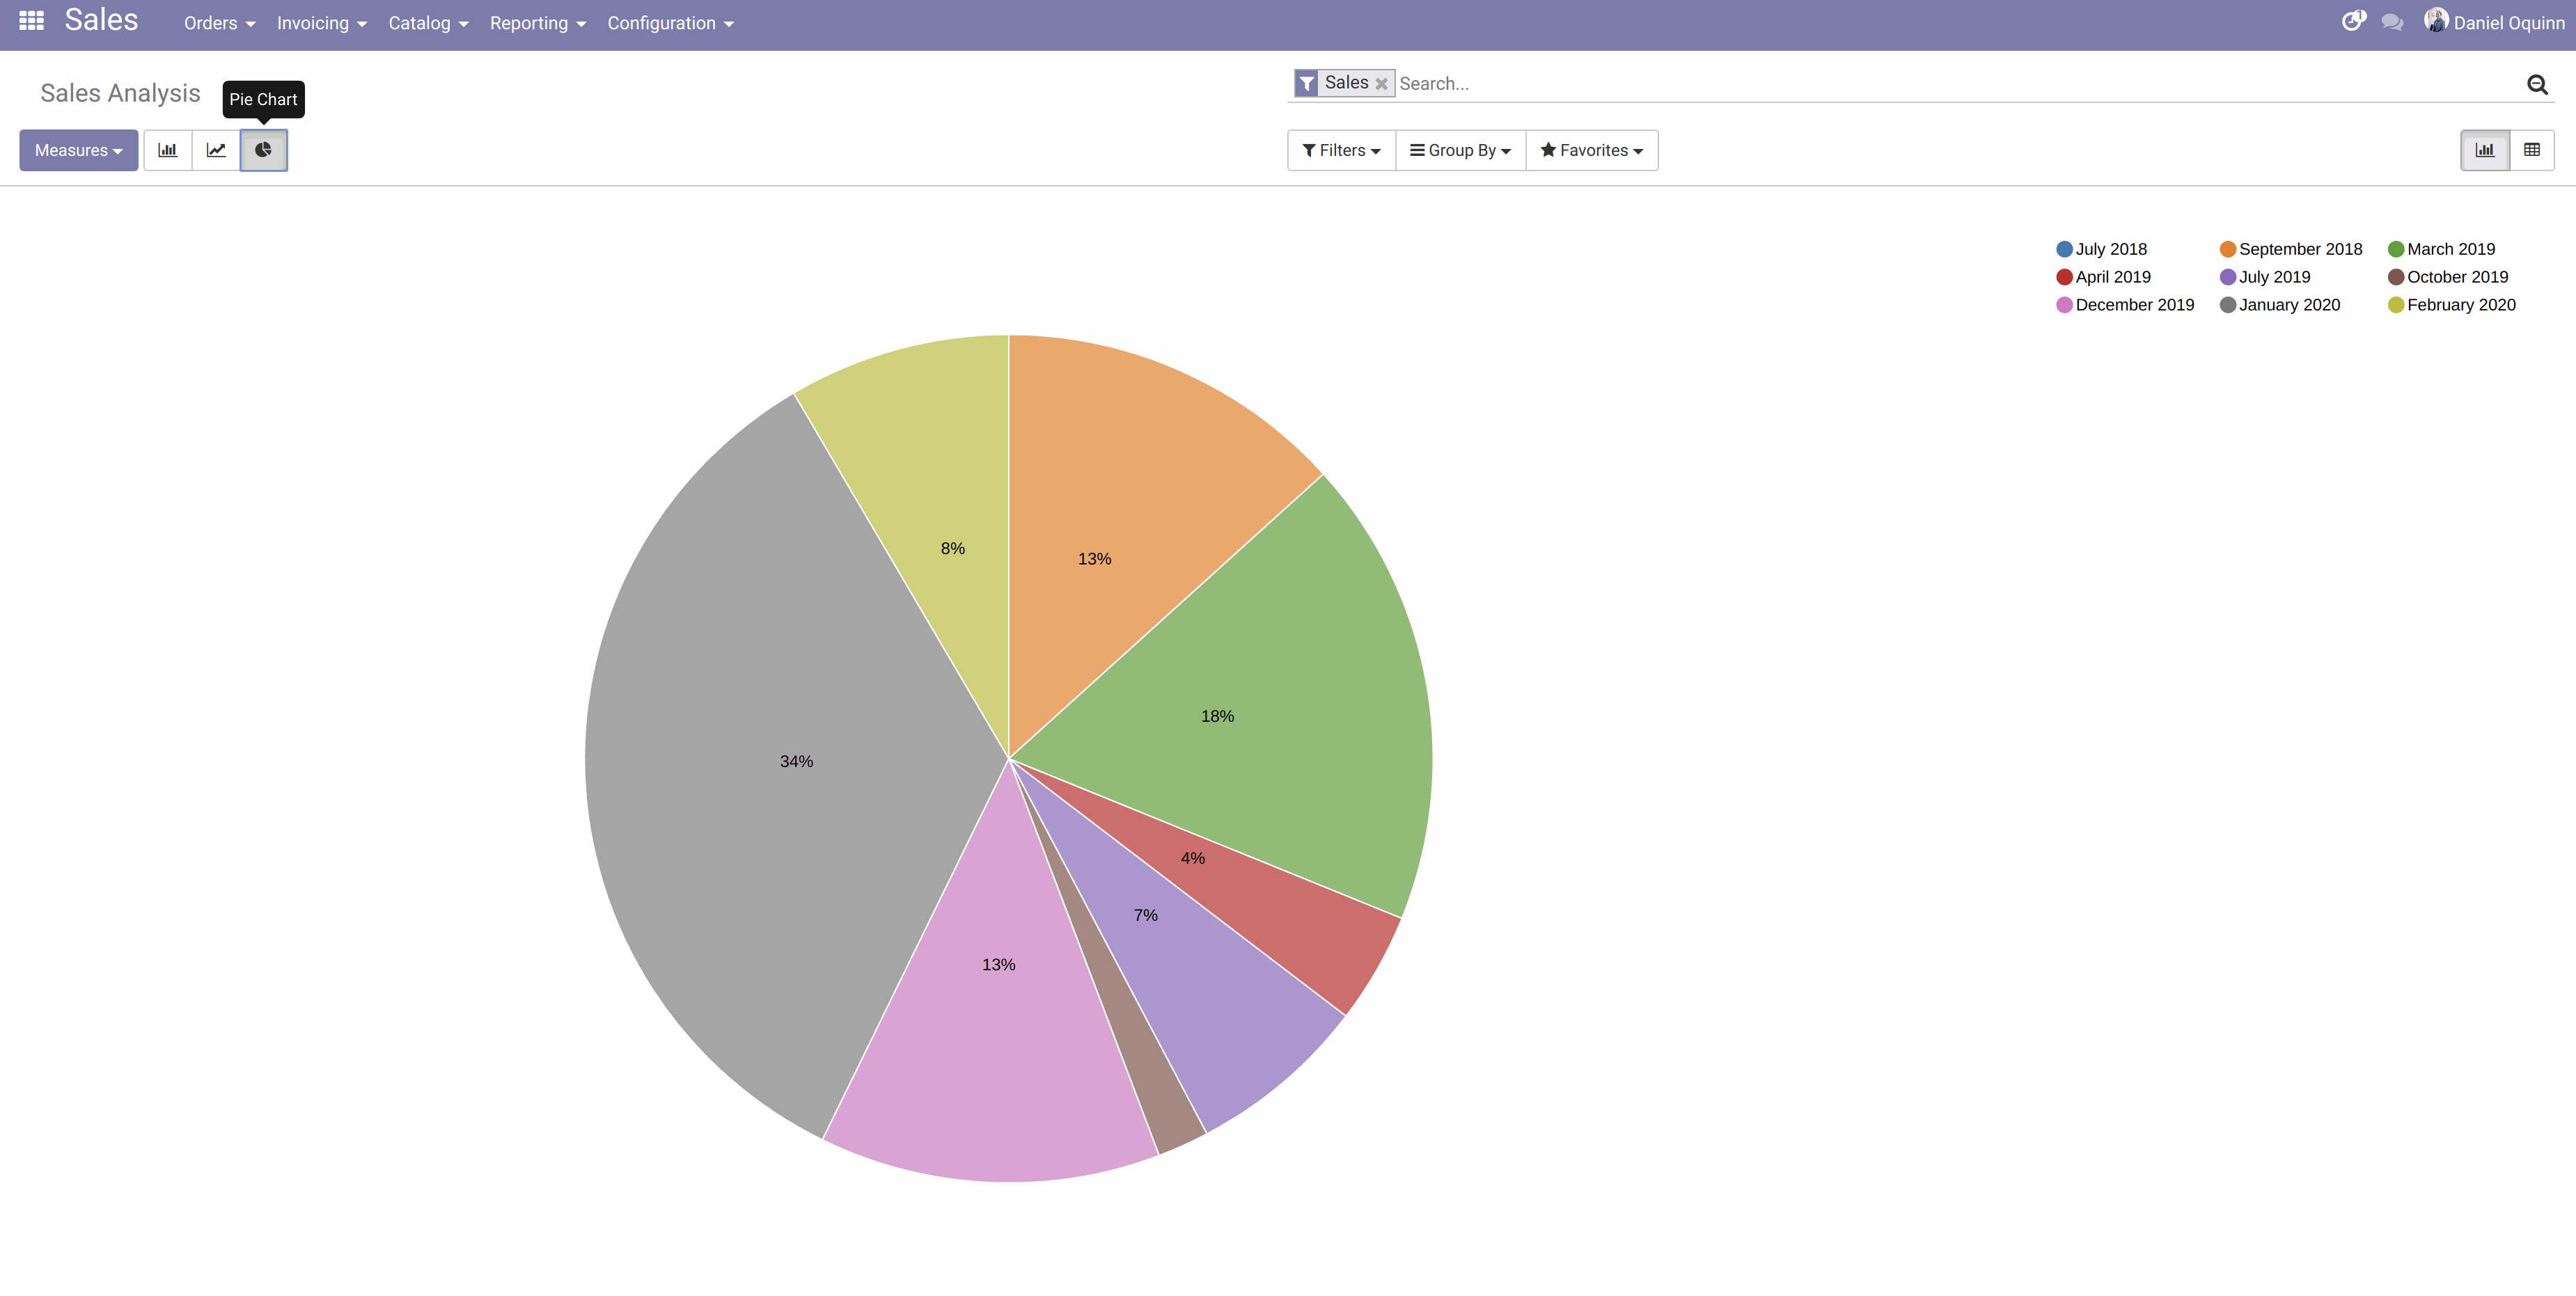Open the Invoicing menu
Image resolution: width=2576 pixels, height=1296 pixels.
(x=321, y=23)
